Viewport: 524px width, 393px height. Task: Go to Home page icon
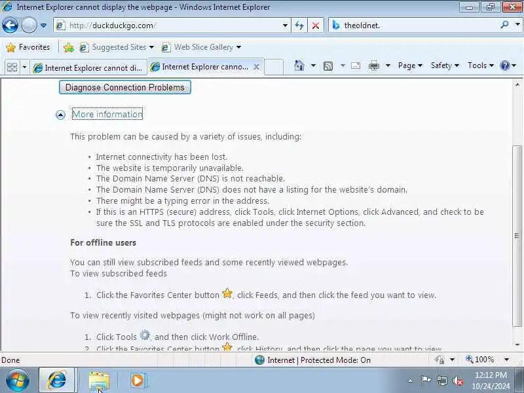click(299, 65)
